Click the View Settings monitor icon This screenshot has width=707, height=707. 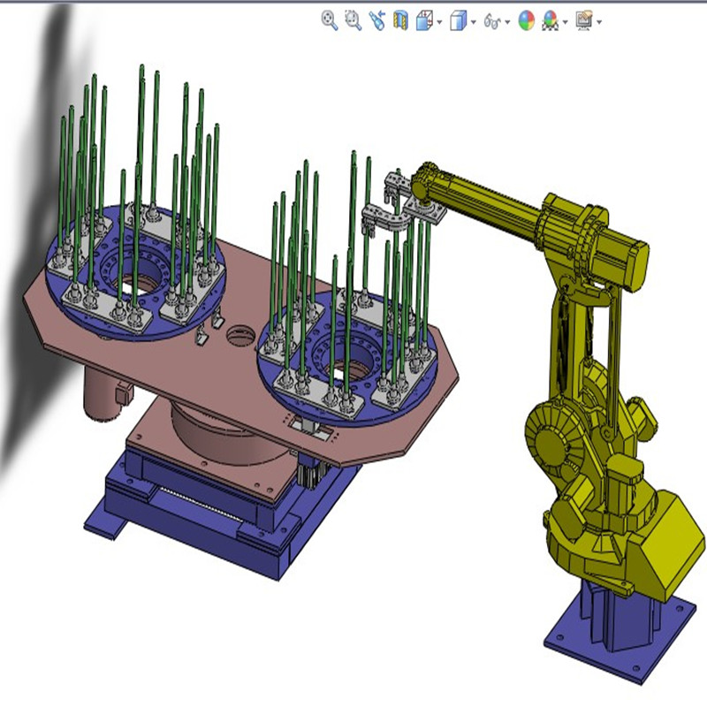tap(584, 20)
